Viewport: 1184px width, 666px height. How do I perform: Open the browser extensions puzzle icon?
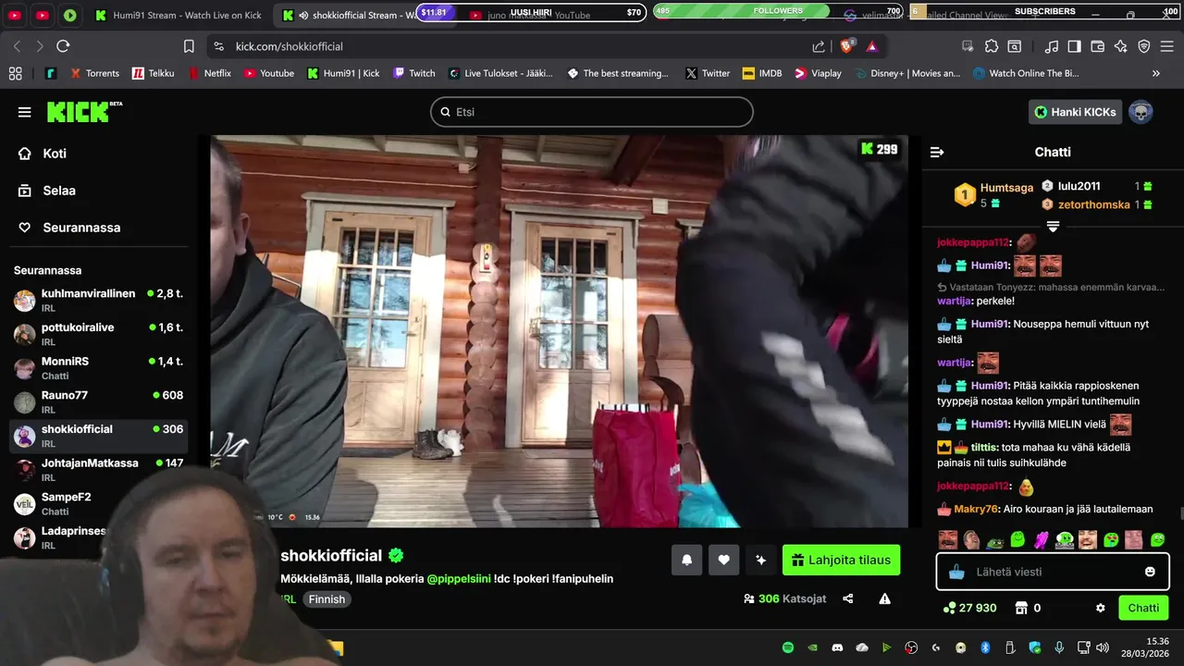[992, 46]
